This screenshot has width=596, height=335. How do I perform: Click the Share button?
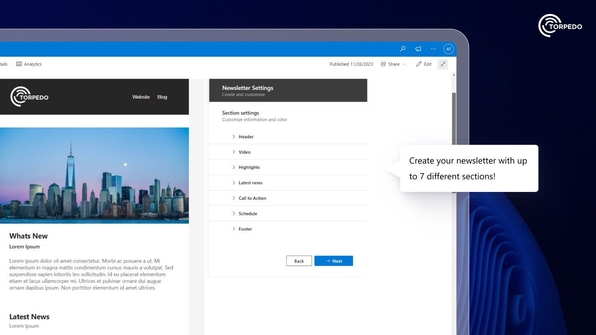pos(390,64)
